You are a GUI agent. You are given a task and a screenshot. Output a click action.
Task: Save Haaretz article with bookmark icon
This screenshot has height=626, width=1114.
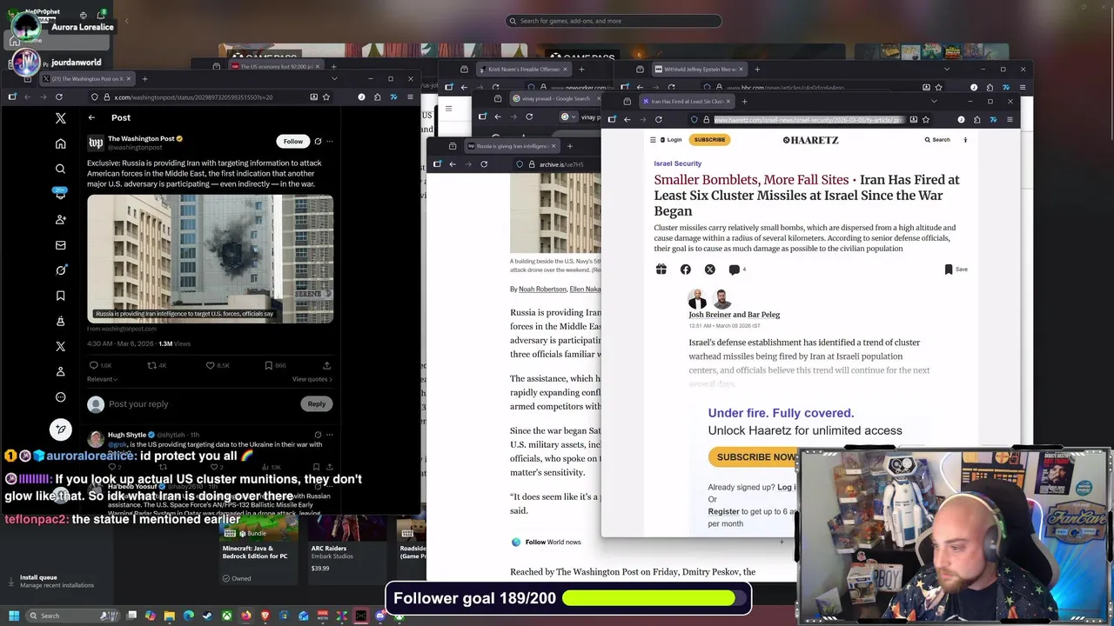[949, 270]
